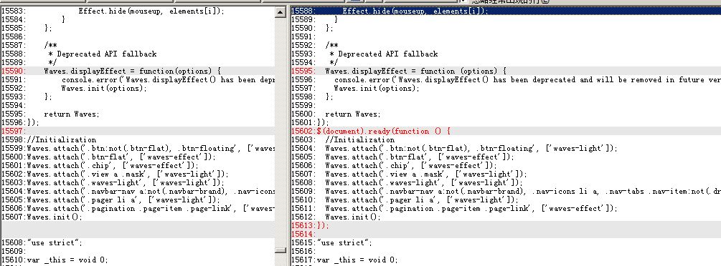Click right pane line 15603 //Initialization
The width and height of the screenshot is (721, 266).
point(506,140)
